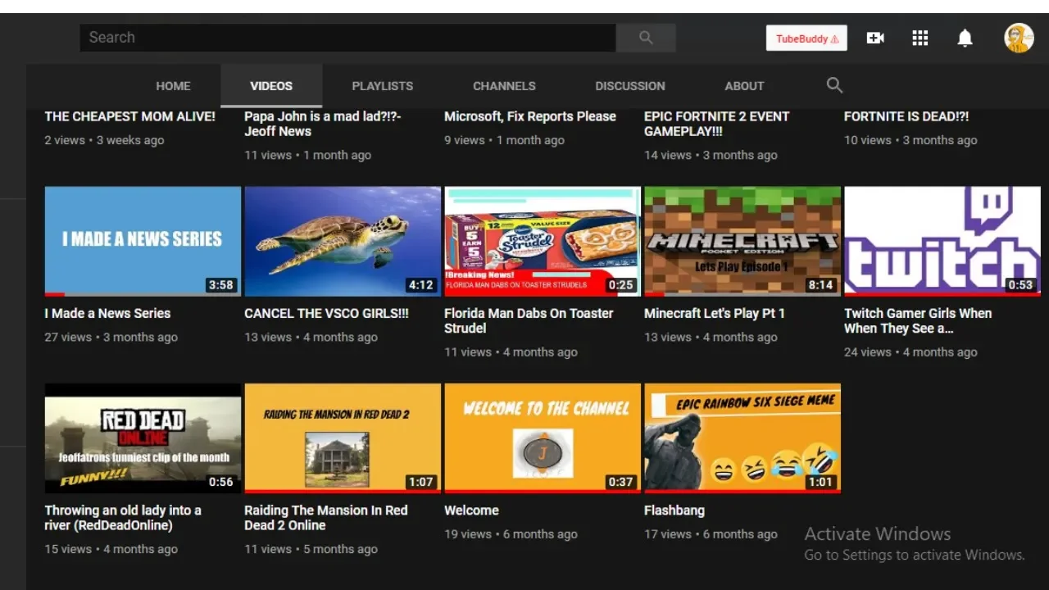Open the Toaster Strudel video thumbnail
The image size is (1049, 590).
click(x=543, y=241)
